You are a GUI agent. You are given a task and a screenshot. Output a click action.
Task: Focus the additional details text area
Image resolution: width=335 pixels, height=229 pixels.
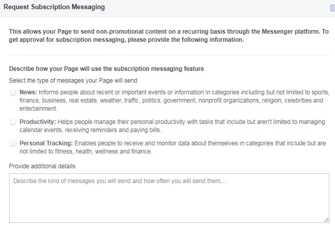coord(169,201)
